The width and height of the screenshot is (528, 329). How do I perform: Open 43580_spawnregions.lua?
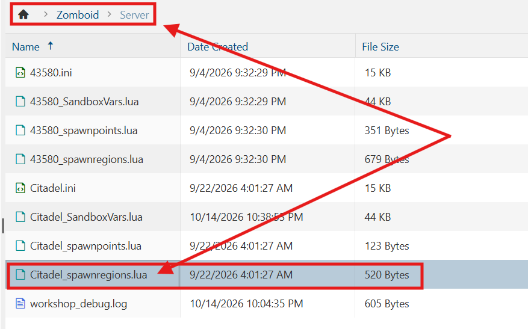(87, 159)
